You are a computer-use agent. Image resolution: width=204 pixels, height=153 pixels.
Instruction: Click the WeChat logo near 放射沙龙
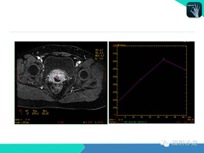coord(165,143)
